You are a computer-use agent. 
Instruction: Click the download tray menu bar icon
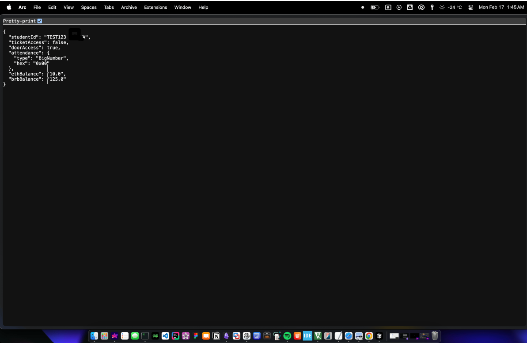click(388, 7)
